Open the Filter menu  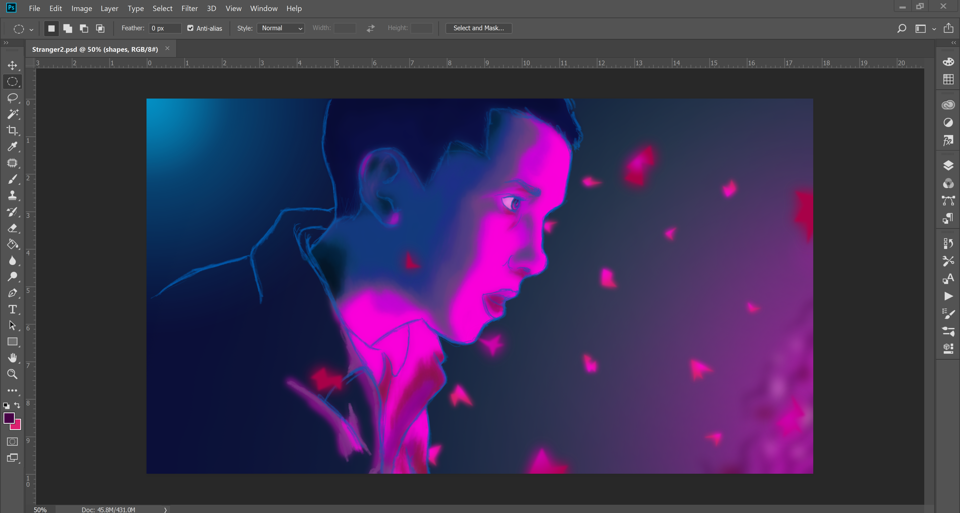pyautogui.click(x=189, y=8)
